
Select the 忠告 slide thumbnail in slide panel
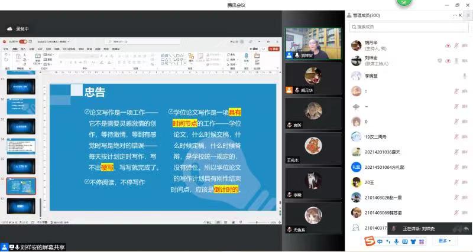(21, 185)
